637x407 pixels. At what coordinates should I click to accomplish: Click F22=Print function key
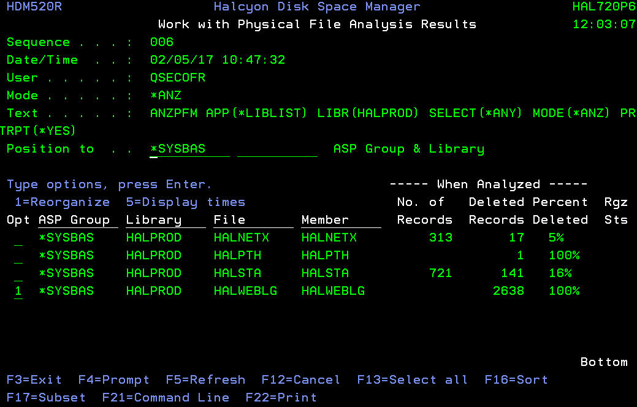281,398
